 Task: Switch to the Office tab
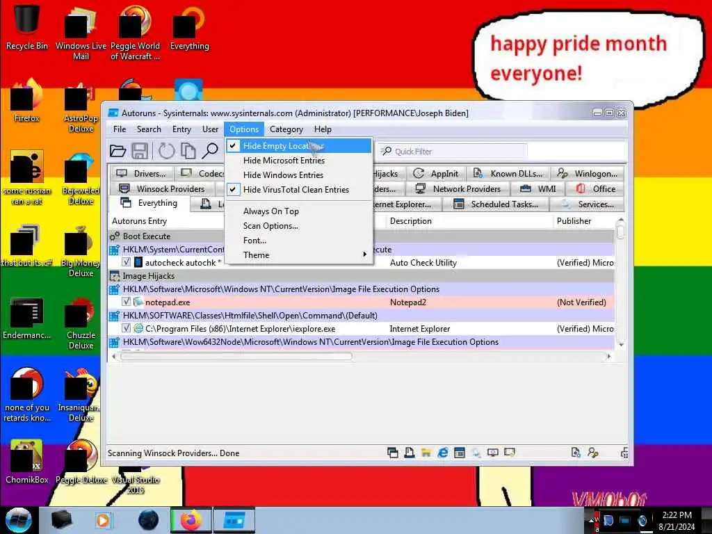click(596, 189)
